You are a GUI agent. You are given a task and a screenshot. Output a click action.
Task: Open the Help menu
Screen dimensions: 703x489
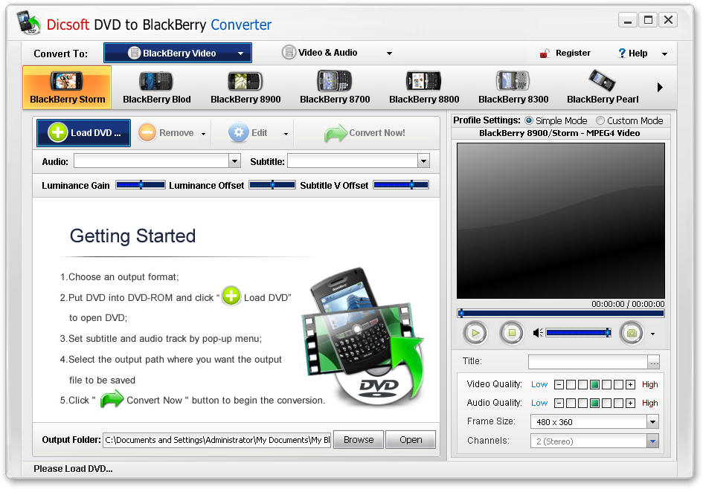(x=632, y=54)
